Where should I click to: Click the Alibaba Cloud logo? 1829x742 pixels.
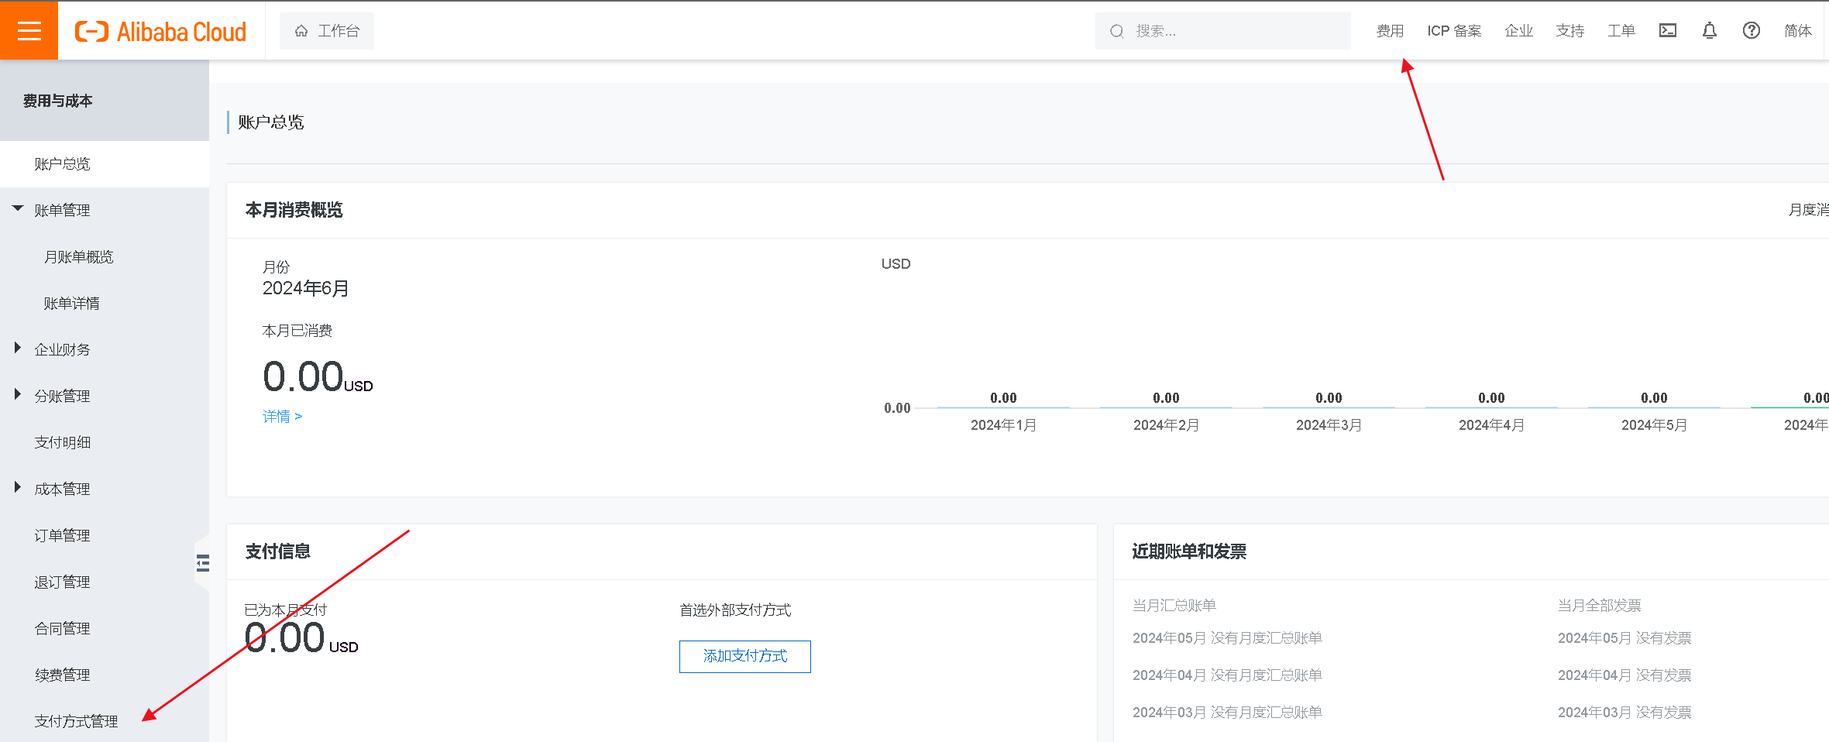[x=160, y=32]
